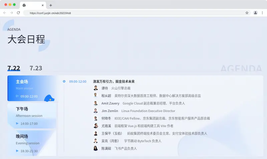Select the 晚间场 Evening session card

32,143
